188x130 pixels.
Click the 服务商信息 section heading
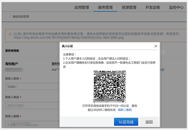(12, 51)
